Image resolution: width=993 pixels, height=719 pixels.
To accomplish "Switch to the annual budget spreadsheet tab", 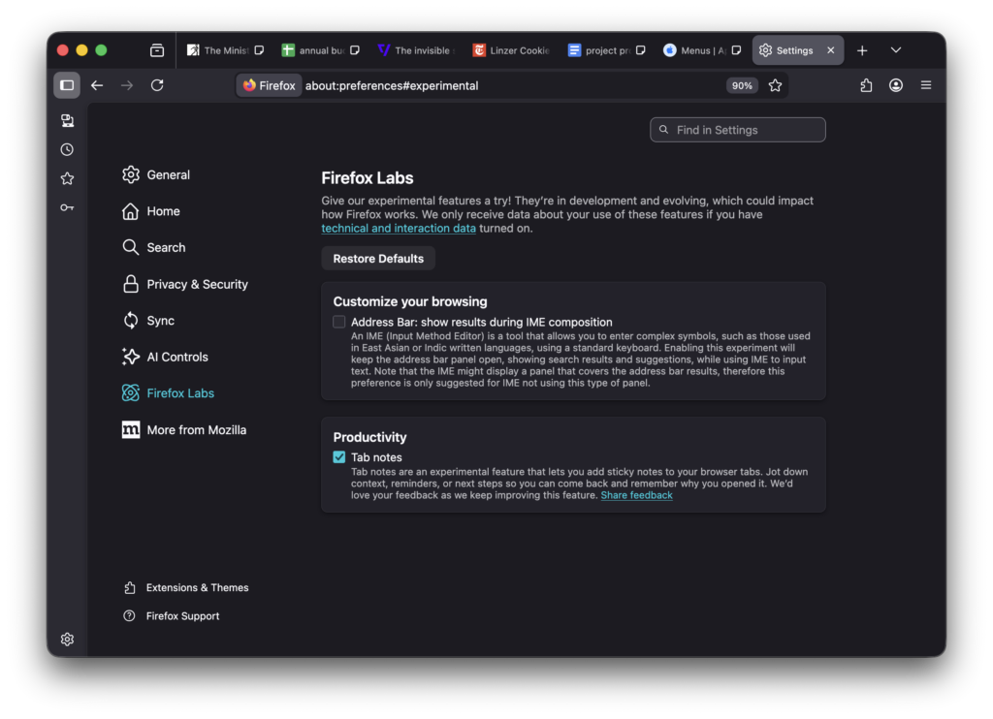I will [x=320, y=49].
